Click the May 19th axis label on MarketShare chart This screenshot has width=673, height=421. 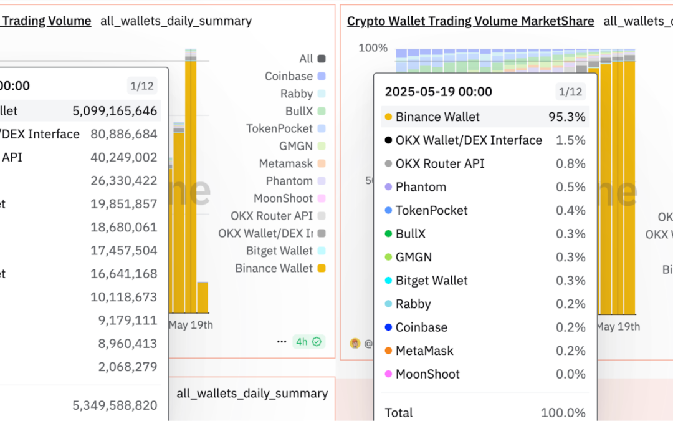[x=619, y=326]
